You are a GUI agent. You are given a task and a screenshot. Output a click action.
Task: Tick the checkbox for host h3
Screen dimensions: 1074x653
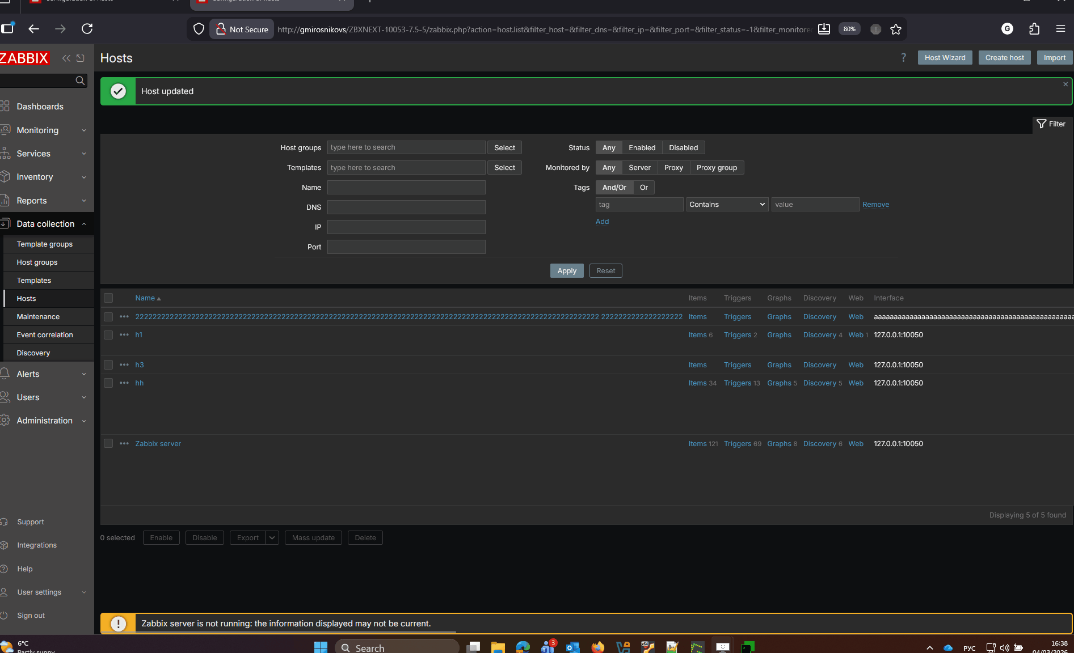point(108,365)
